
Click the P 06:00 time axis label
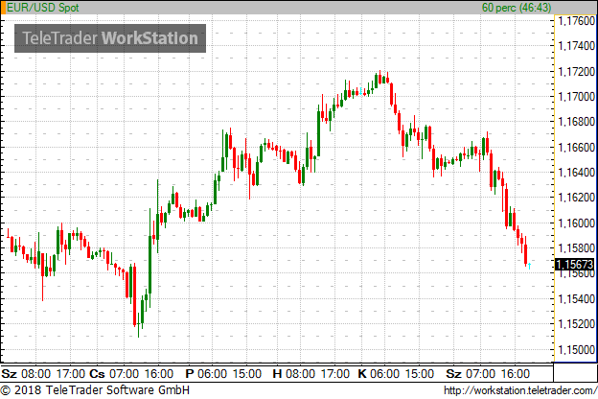[x=206, y=373]
